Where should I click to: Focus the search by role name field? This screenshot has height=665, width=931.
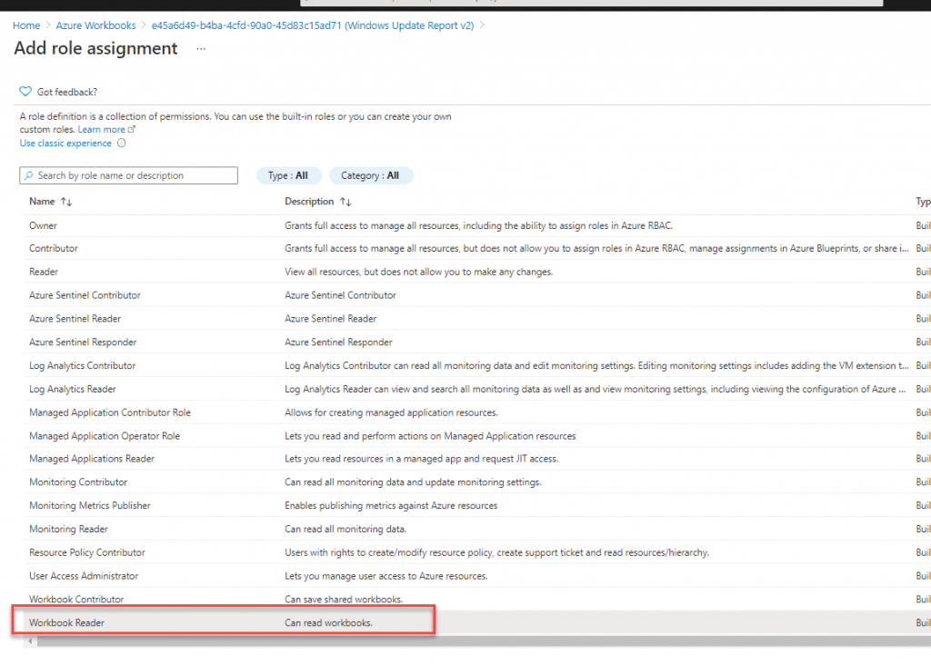point(129,175)
